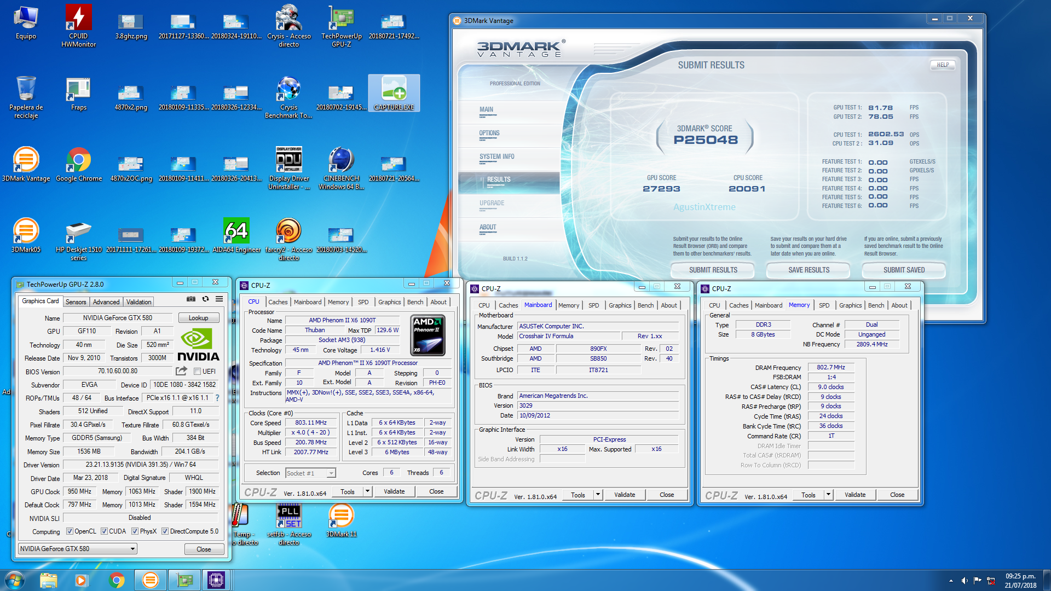Click Close button in GPU-Z window
This screenshot has width=1051, height=591.
204,549
